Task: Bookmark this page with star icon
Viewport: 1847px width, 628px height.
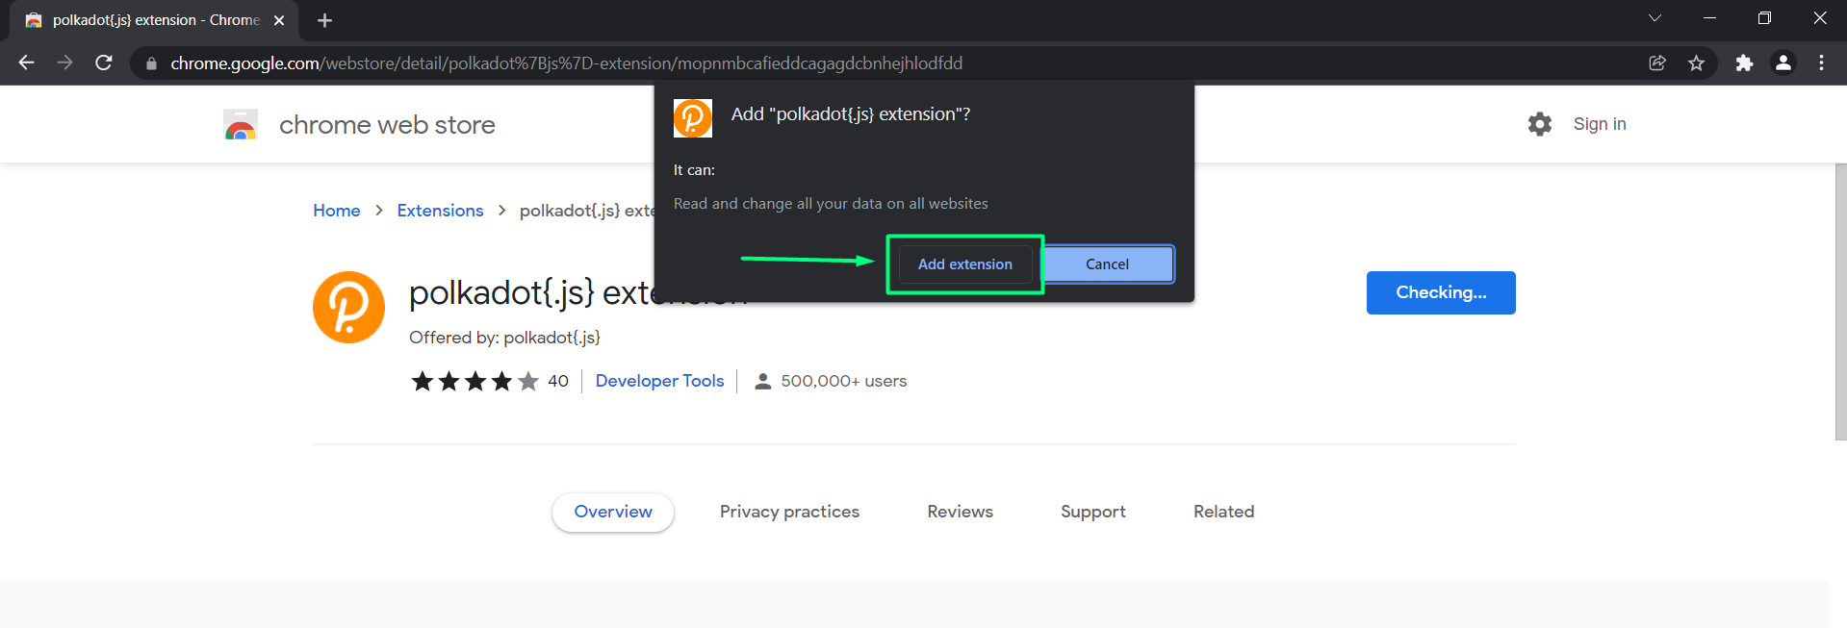Action: [1696, 63]
